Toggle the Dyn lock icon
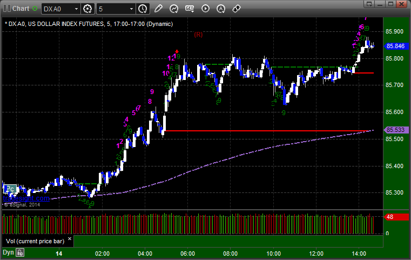This screenshot has width=411, height=260. [20, 252]
